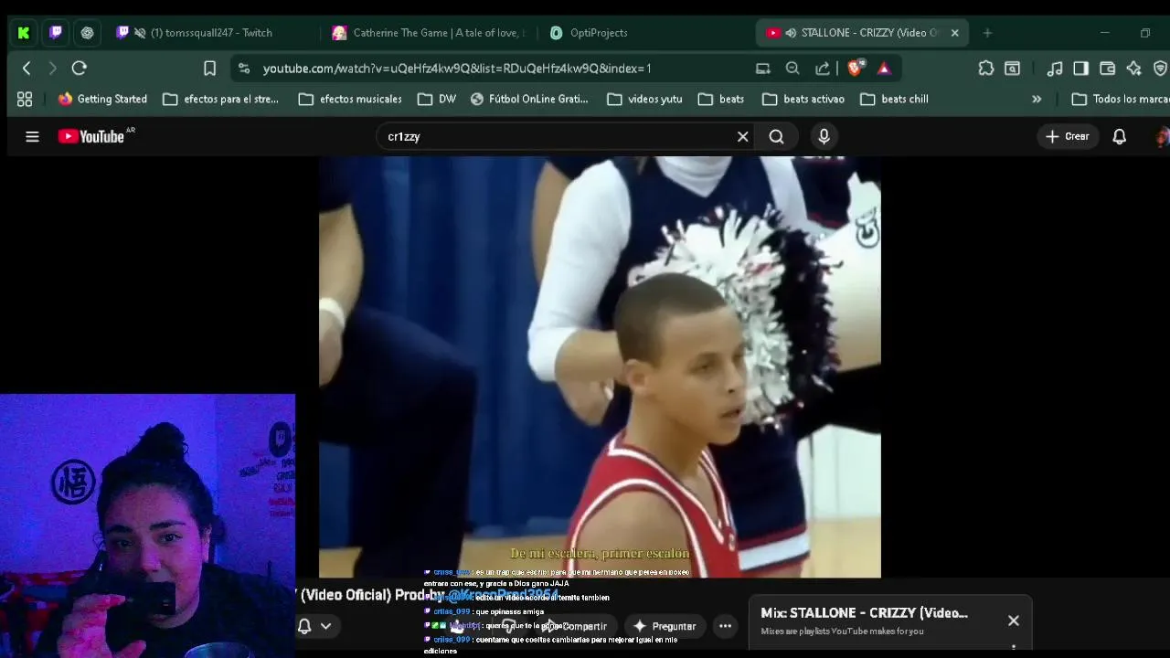This screenshot has width=1170, height=658.
Task: Open subscription notification bell dropdown
Action: click(x=314, y=626)
